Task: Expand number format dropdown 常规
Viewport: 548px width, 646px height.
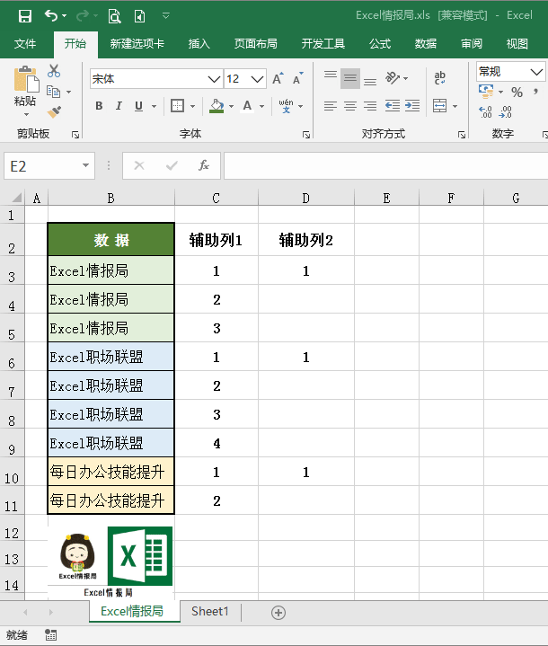Action: pos(536,72)
